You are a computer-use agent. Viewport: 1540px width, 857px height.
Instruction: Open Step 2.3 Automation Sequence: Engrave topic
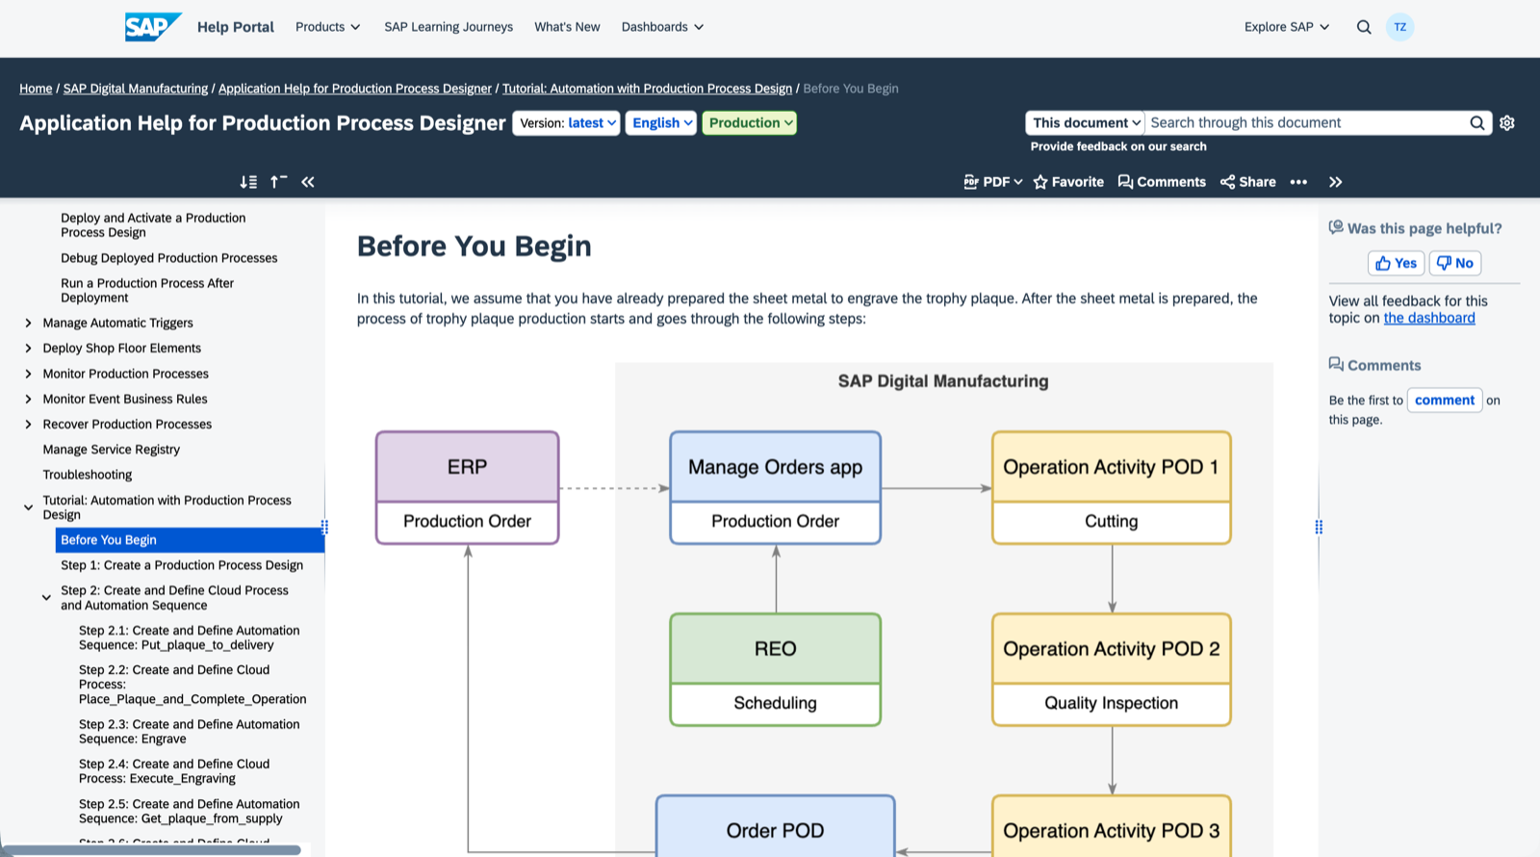pyautogui.click(x=190, y=732)
